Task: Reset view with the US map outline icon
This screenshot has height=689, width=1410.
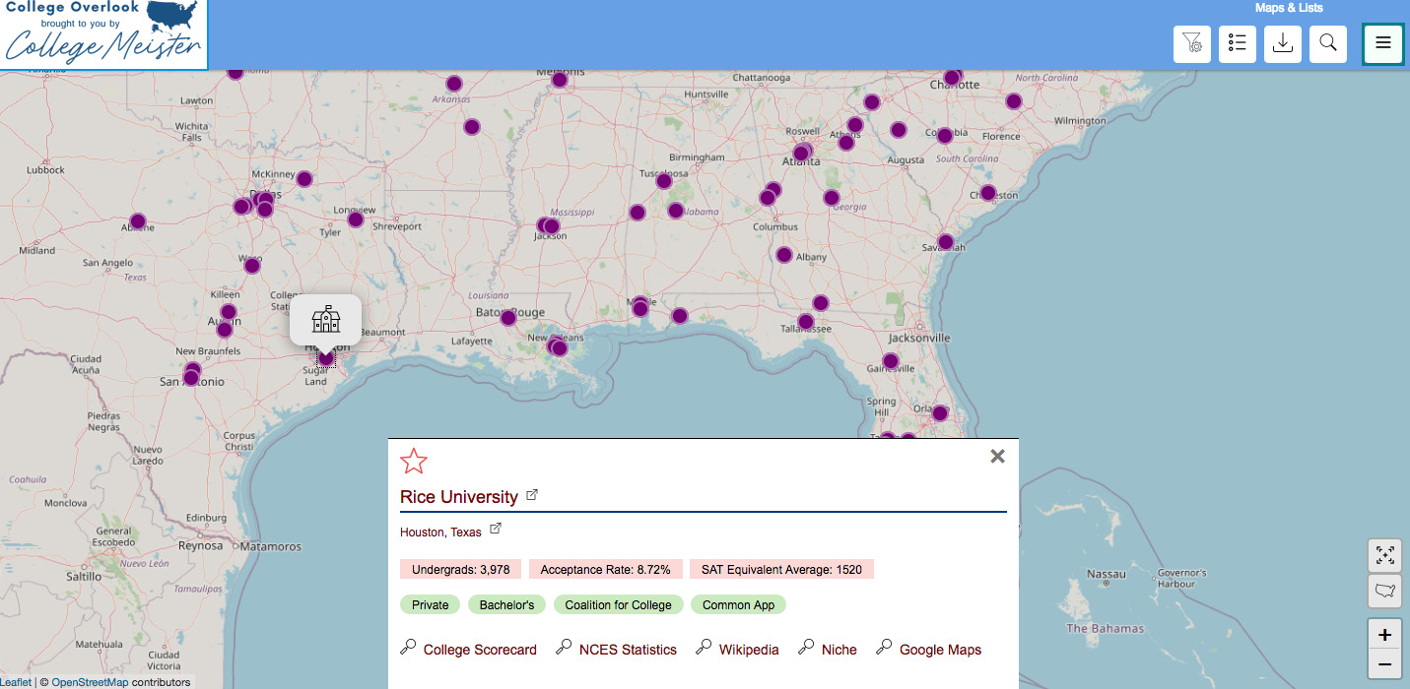Action: [x=1385, y=591]
